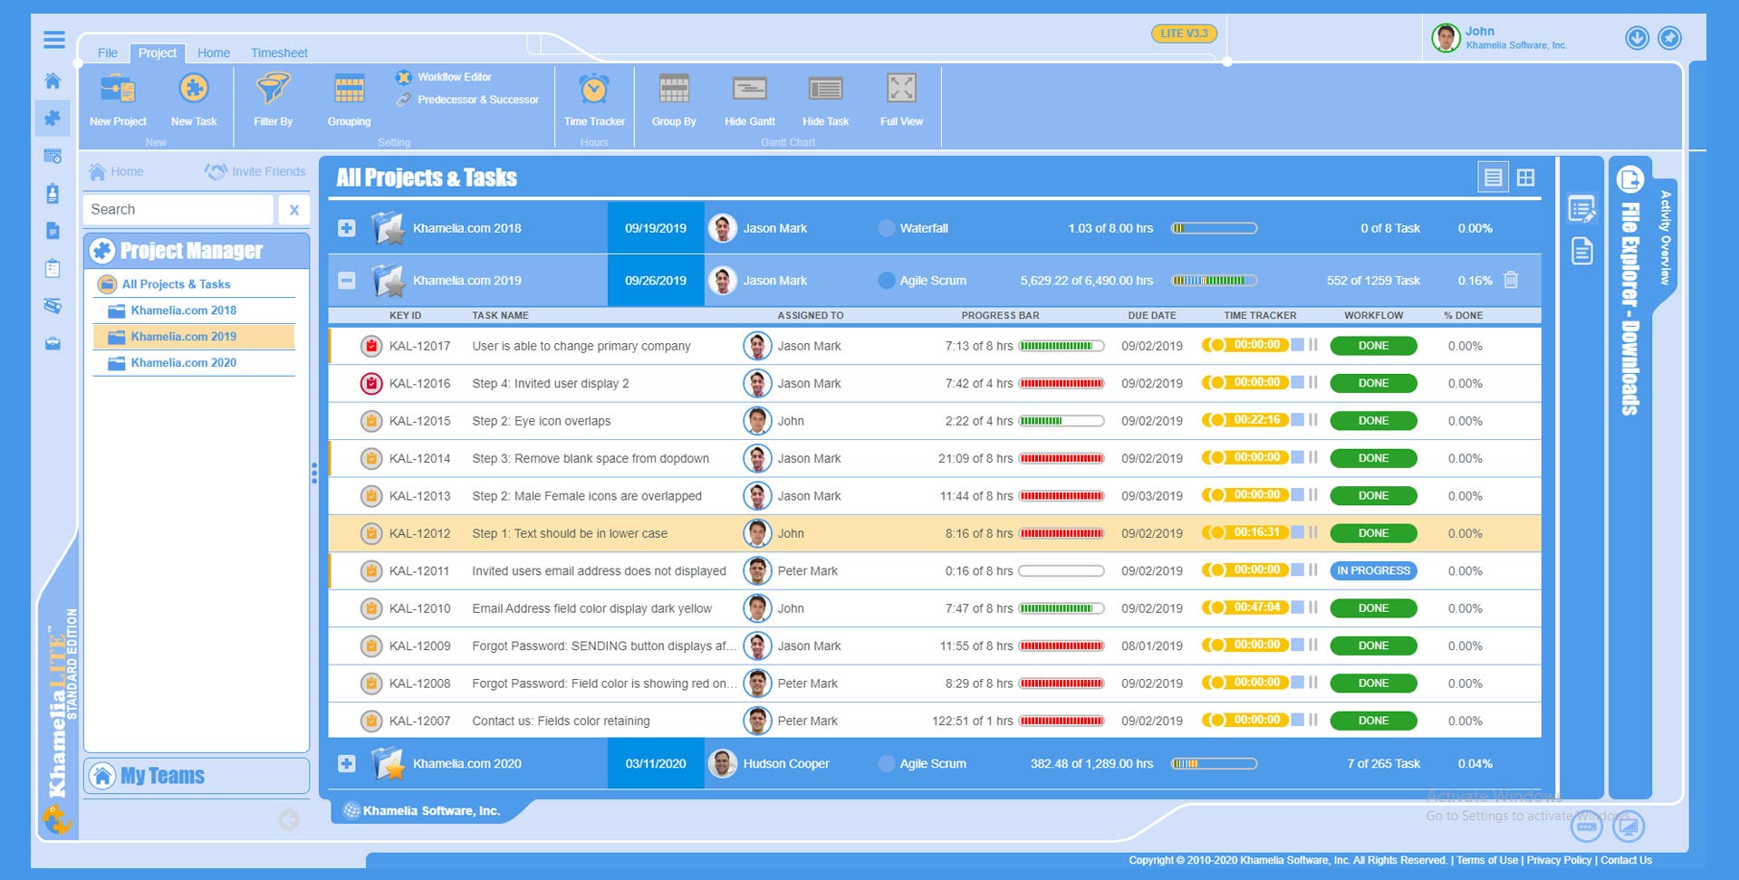Image resolution: width=1739 pixels, height=880 pixels.
Task: Open the Time Tracker clock
Action: tap(594, 89)
